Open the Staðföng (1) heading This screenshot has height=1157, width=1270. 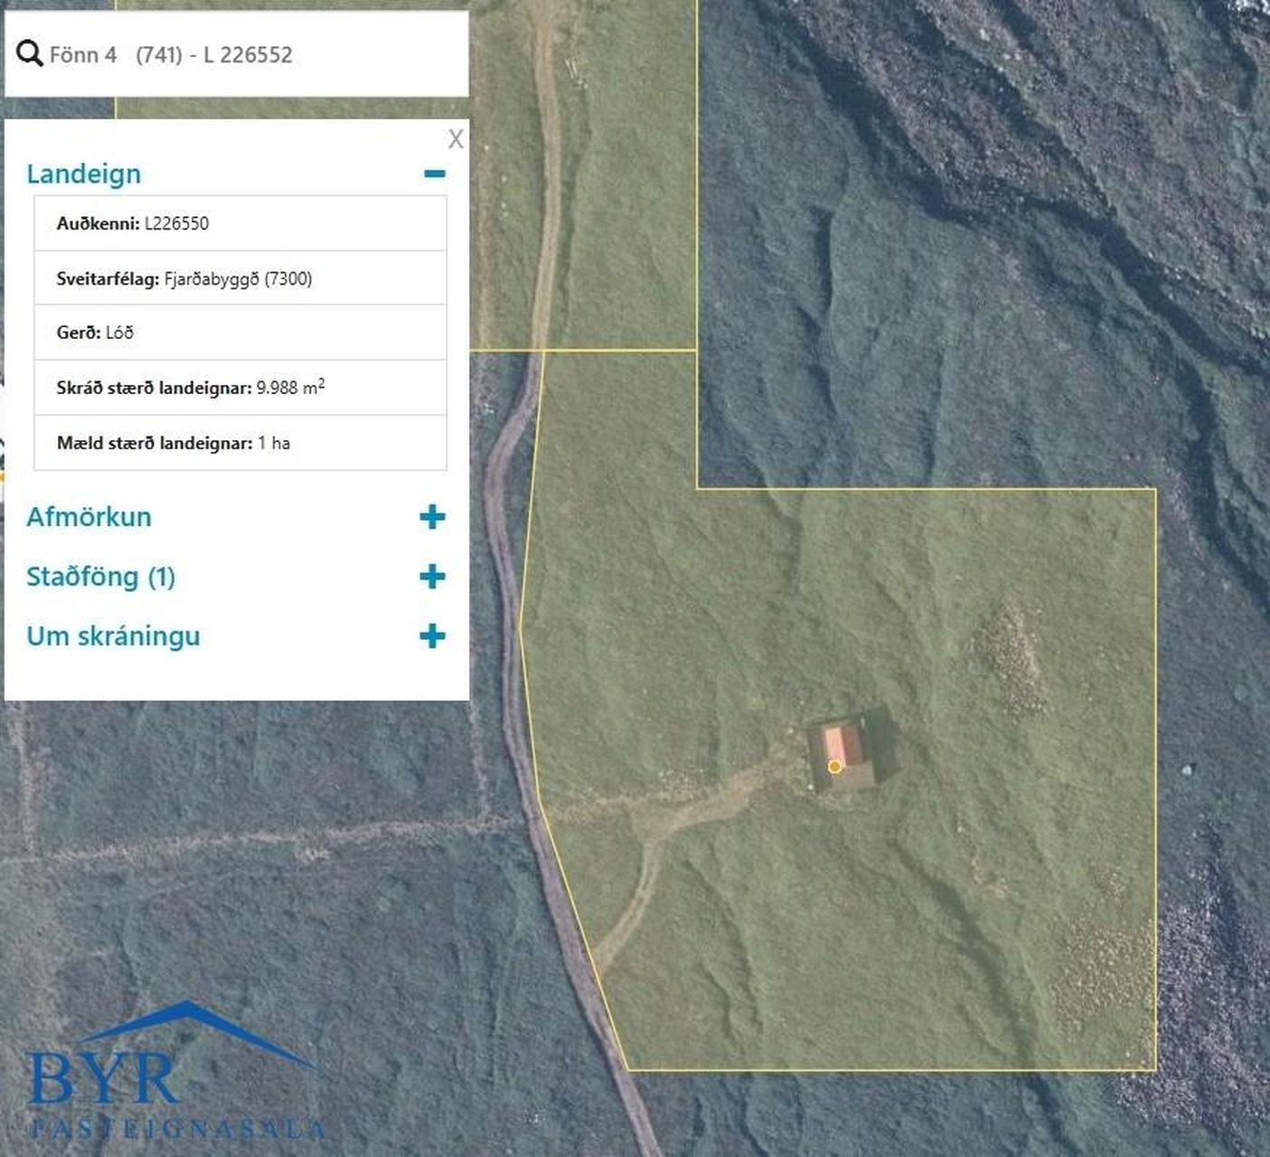pyautogui.click(x=100, y=577)
